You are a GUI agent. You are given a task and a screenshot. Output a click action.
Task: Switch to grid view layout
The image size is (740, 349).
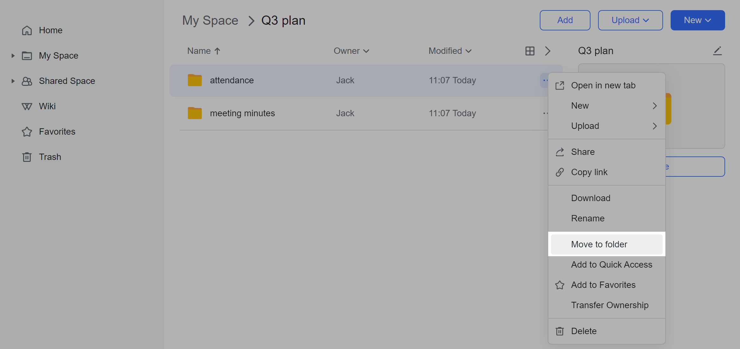(530, 51)
